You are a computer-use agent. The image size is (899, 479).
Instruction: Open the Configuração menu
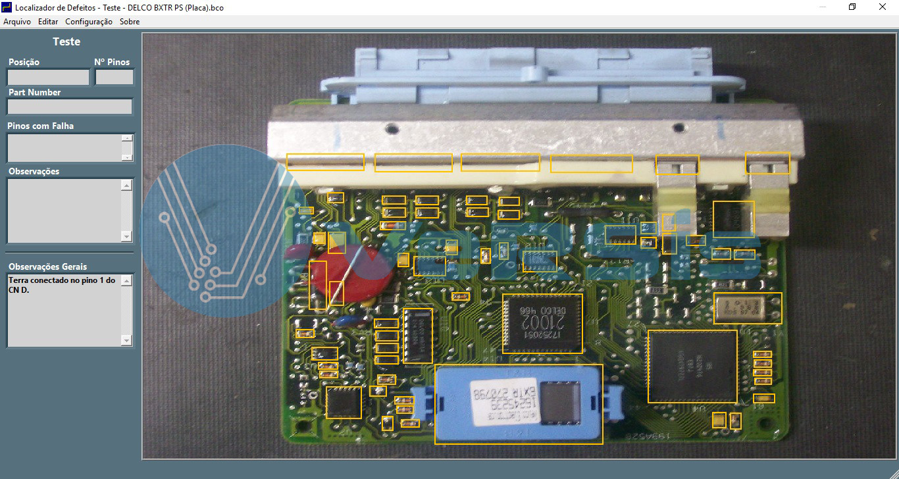[89, 22]
